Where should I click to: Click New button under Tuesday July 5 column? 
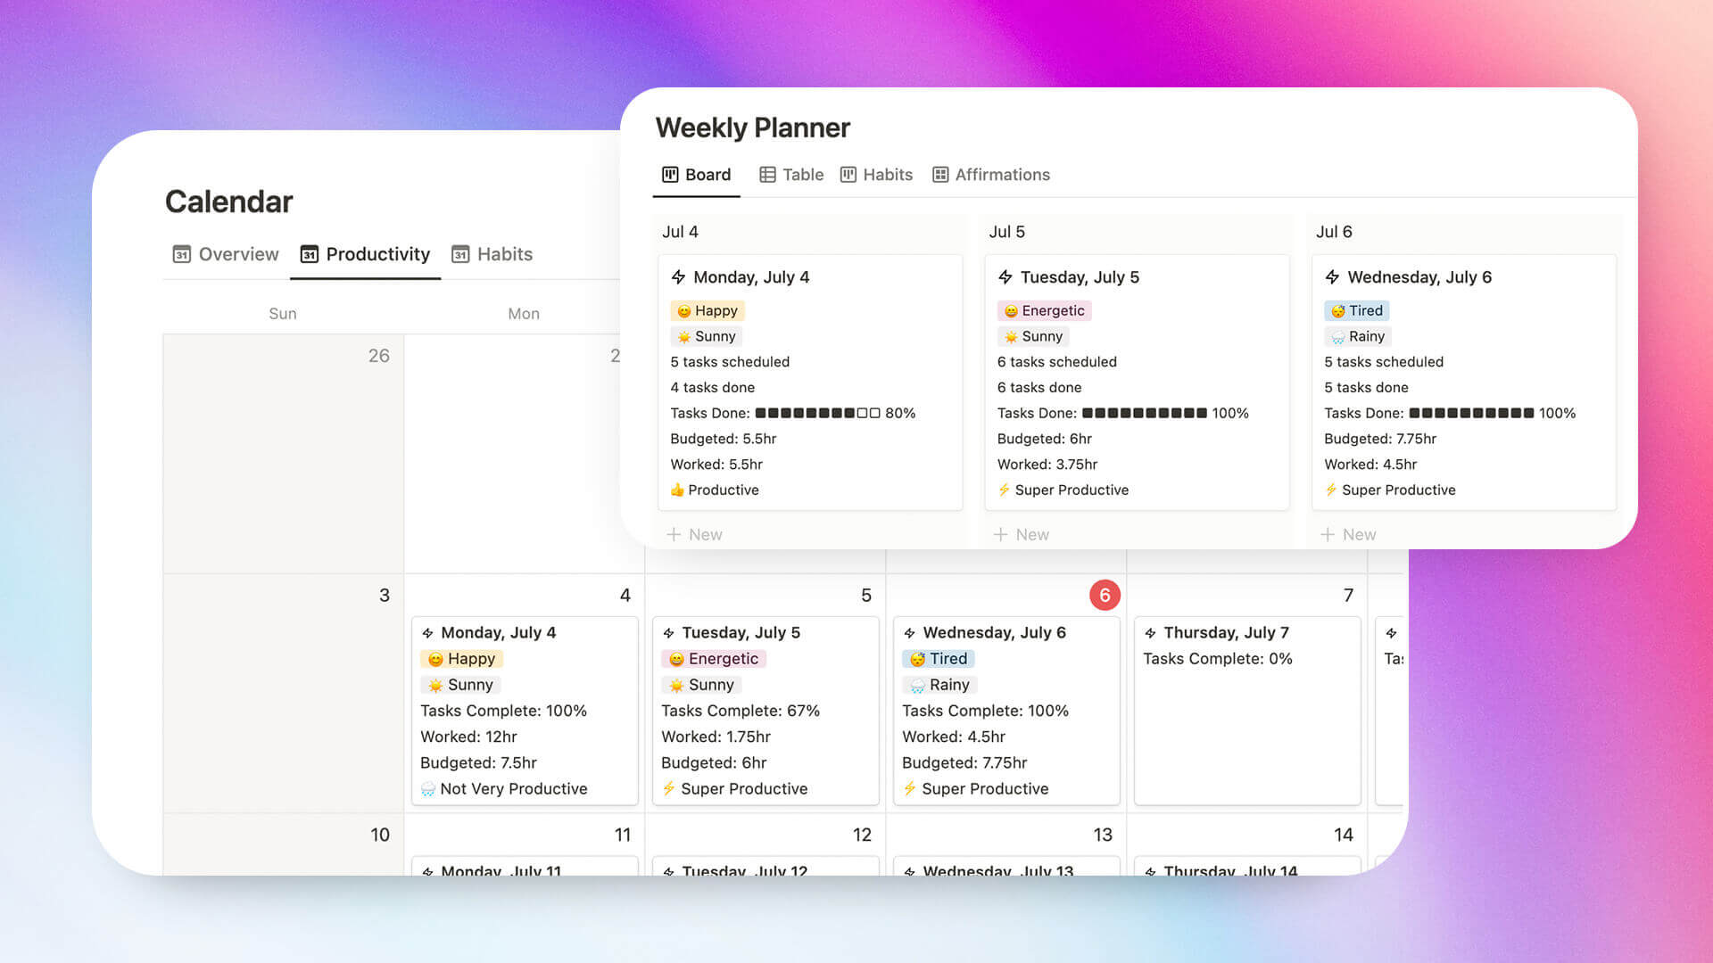[x=1020, y=534]
